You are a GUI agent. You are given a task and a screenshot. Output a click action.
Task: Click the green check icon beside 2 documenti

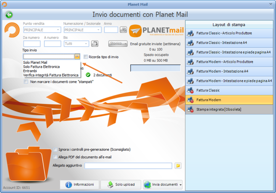click(x=88, y=75)
